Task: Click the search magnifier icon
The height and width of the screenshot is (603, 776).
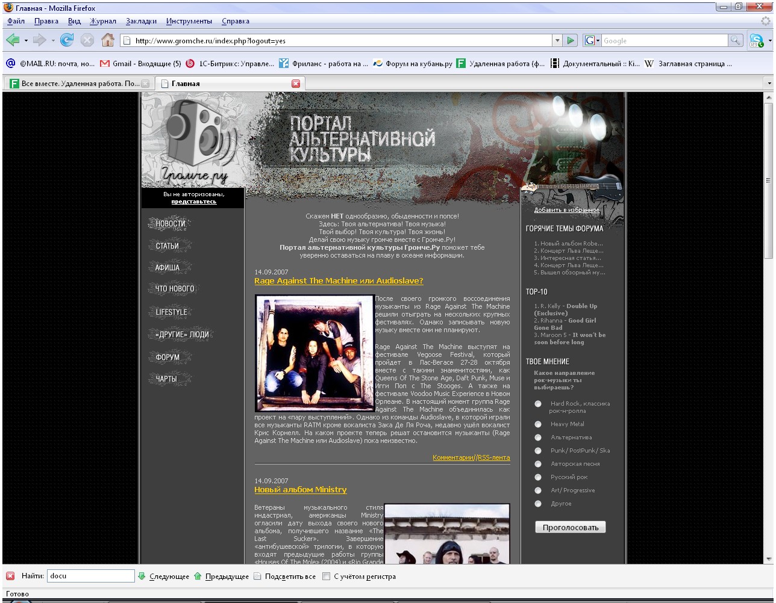Action: 736,40
